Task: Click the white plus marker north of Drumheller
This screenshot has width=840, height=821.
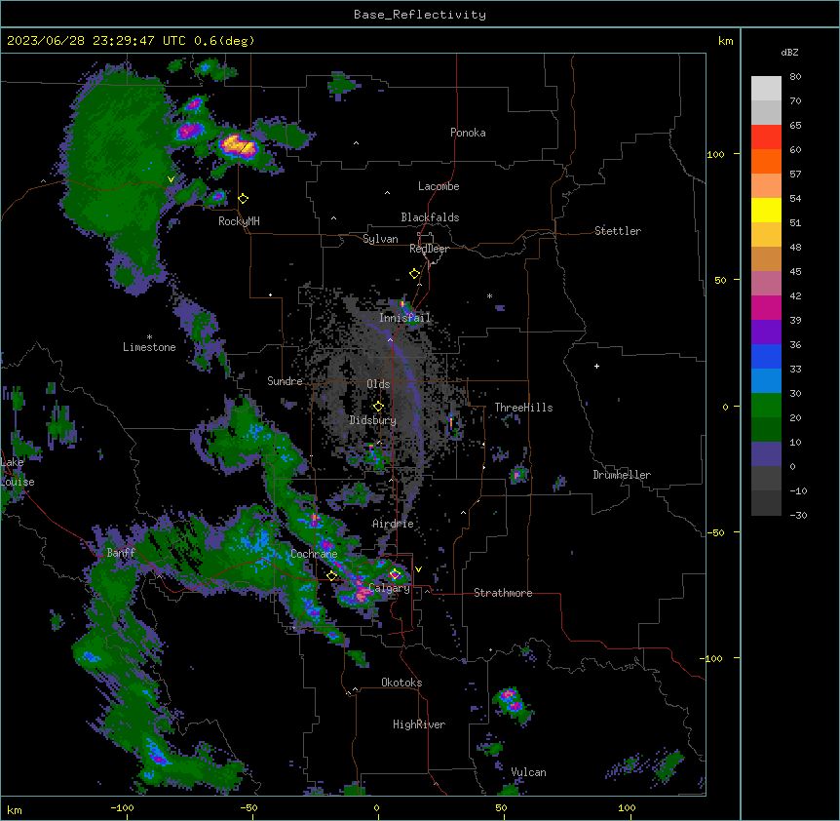Action: [x=596, y=366]
